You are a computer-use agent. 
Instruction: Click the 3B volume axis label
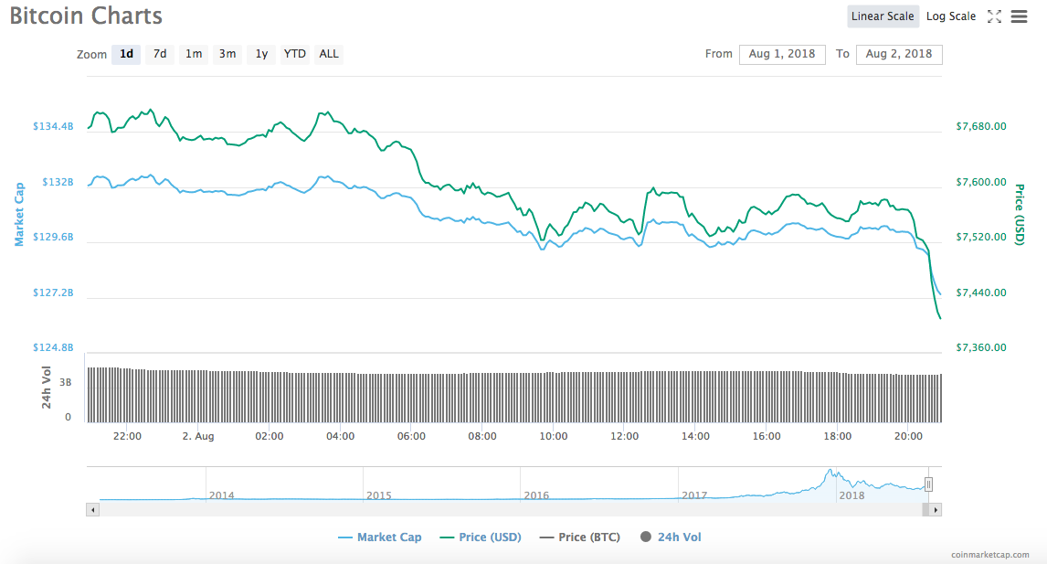[66, 382]
